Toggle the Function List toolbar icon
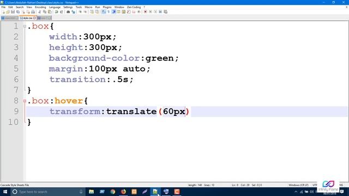The height and width of the screenshot is (196, 349). click(x=129, y=12)
